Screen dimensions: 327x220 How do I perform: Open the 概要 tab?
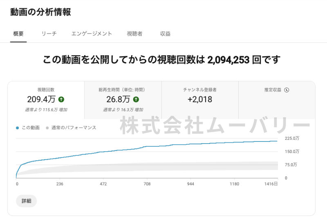(x=18, y=34)
